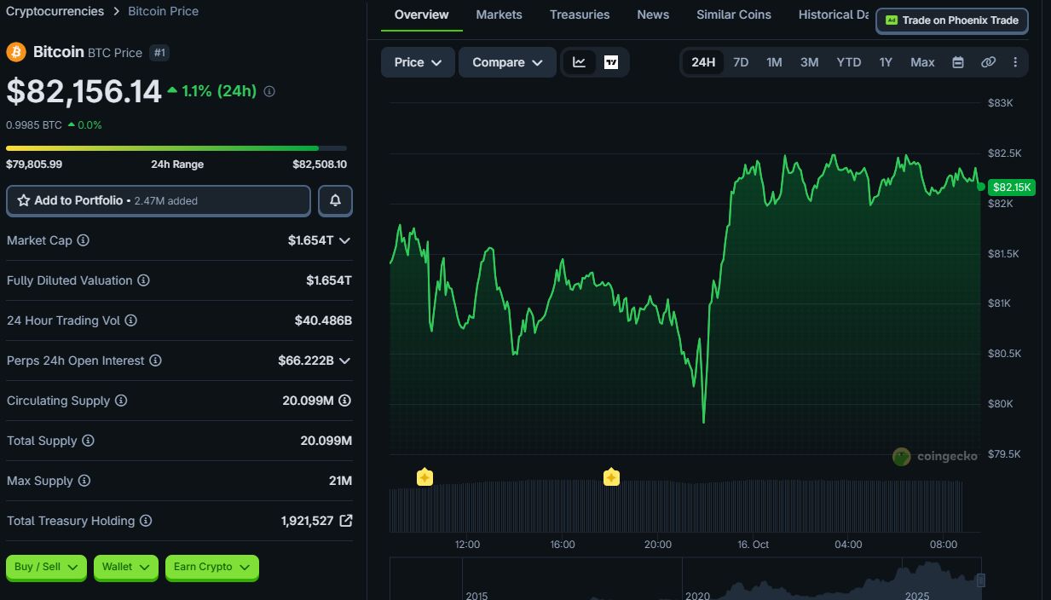Expand the Perps 24h Open Interest chevron

point(344,361)
